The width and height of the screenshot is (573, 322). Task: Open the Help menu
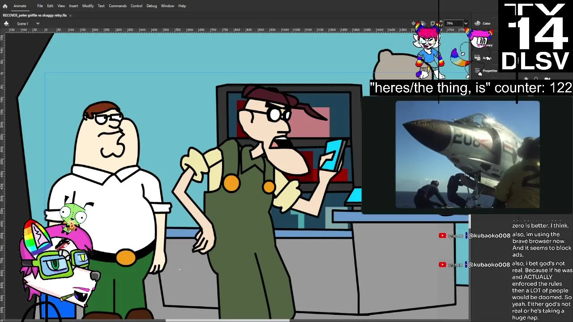coord(182,6)
